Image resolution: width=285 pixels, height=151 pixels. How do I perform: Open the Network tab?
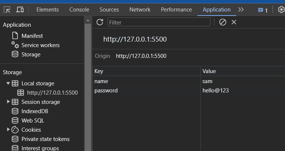point(140,10)
